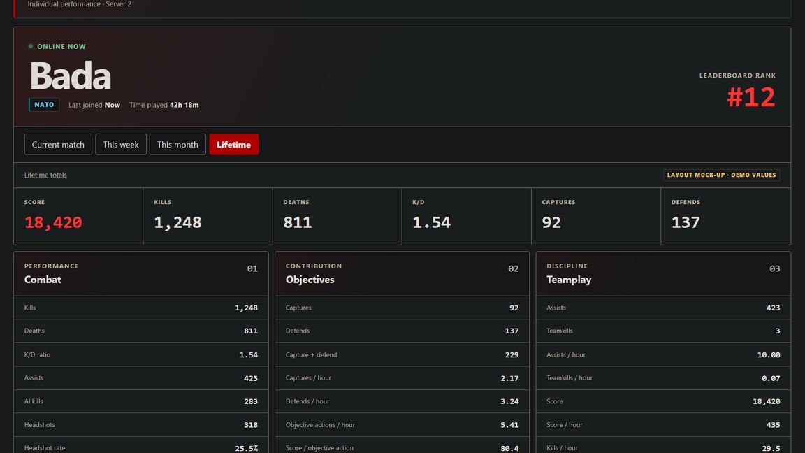Viewport: 805px width, 453px height.
Task: Open the Deaths summary card
Action: 338,216
